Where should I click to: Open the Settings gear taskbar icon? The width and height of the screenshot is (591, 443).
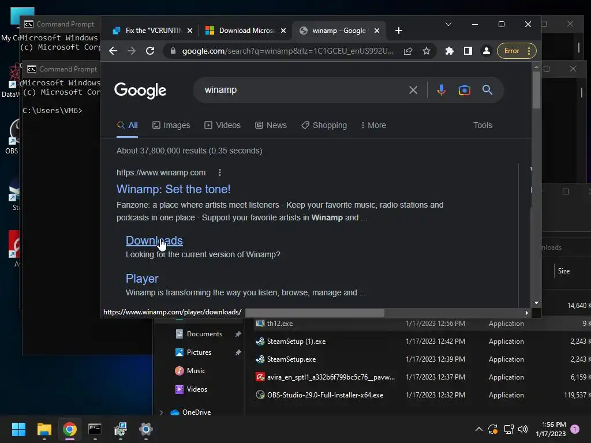(x=146, y=429)
